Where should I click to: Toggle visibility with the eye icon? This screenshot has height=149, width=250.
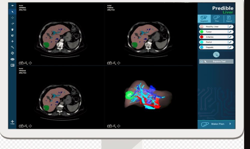coord(12,59)
